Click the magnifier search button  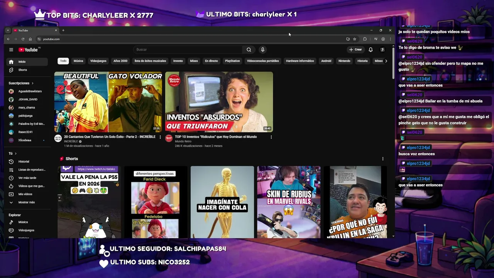click(249, 49)
